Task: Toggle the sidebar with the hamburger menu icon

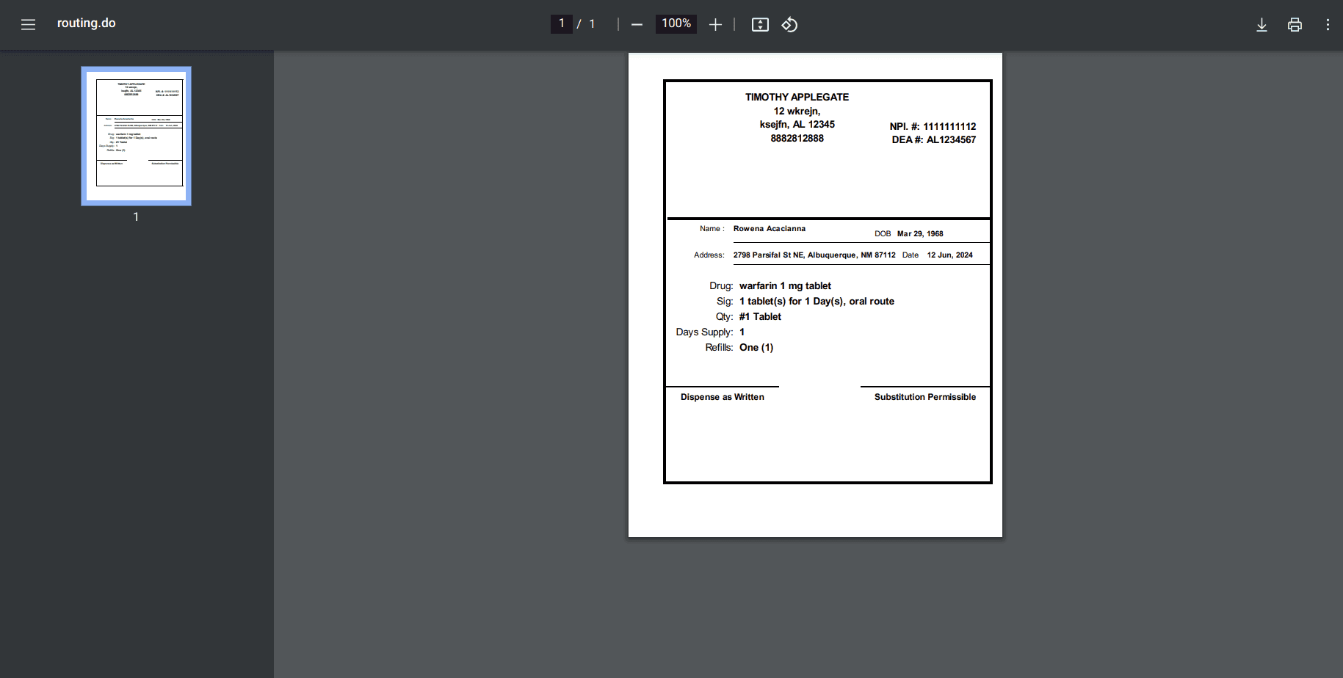Action: [x=28, y=24]
